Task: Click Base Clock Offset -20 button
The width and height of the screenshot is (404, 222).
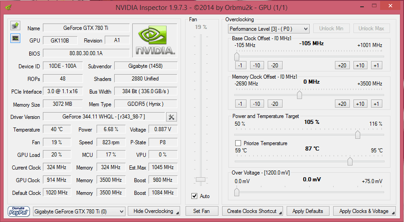Action: point(275,65)
